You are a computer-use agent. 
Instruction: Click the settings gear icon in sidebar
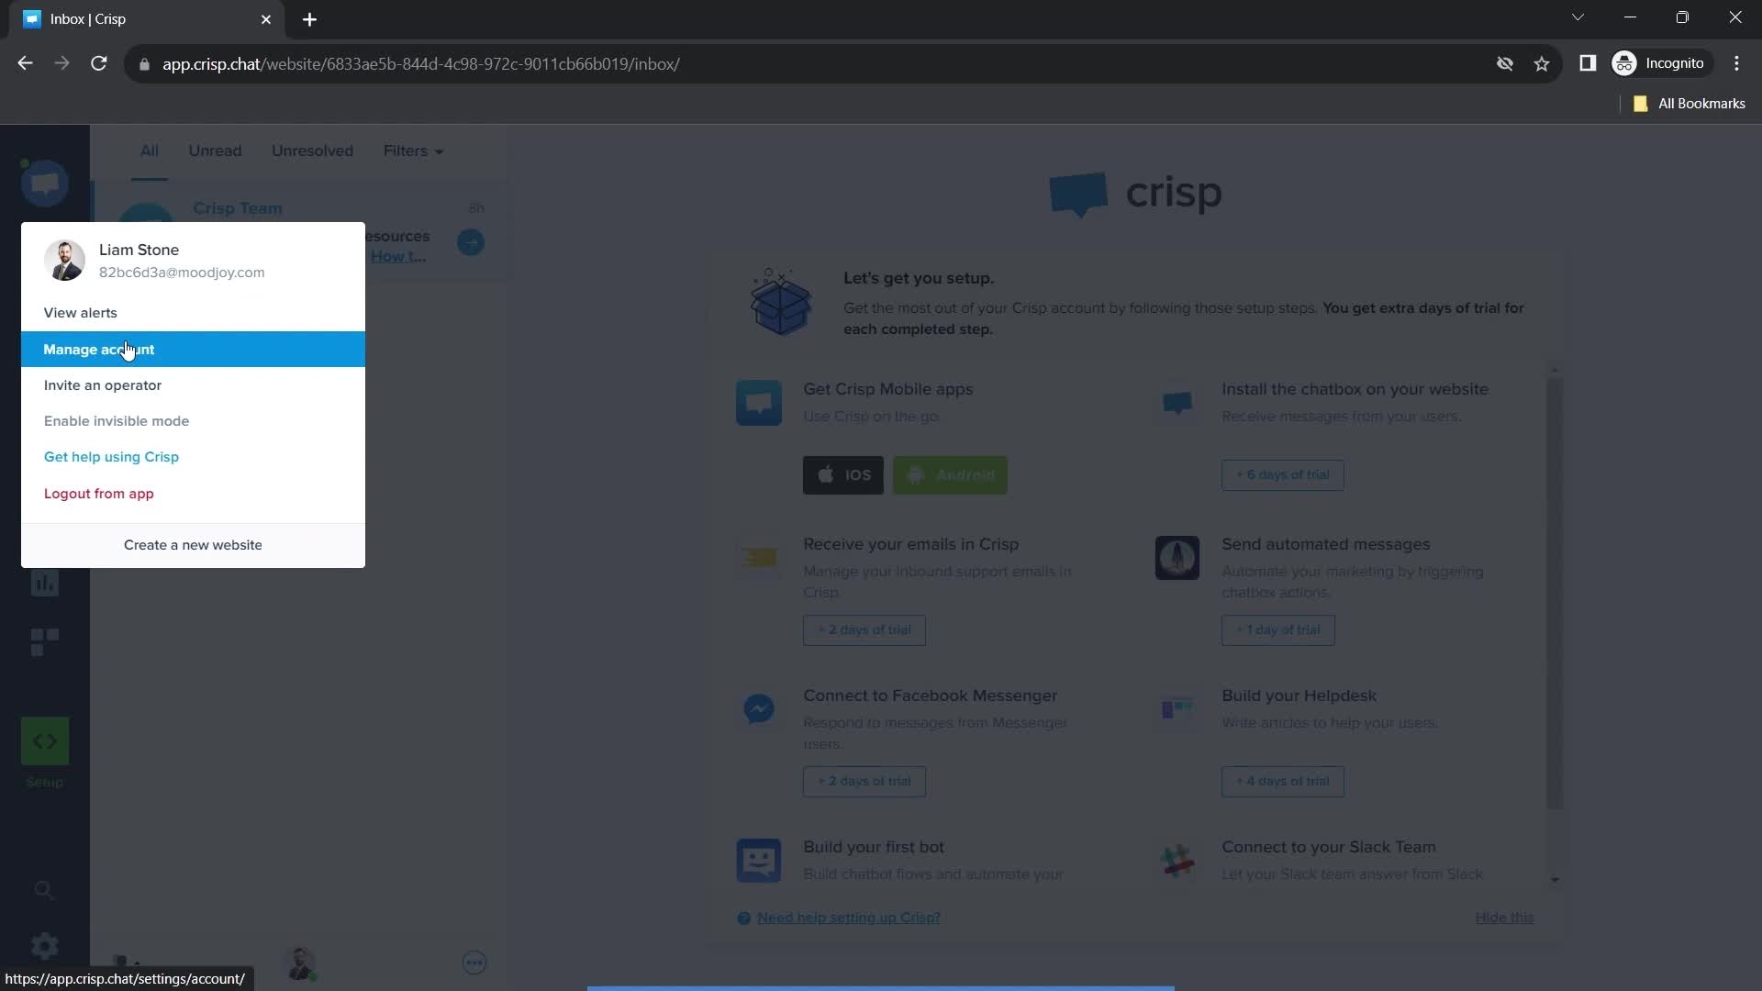[45, 946]
